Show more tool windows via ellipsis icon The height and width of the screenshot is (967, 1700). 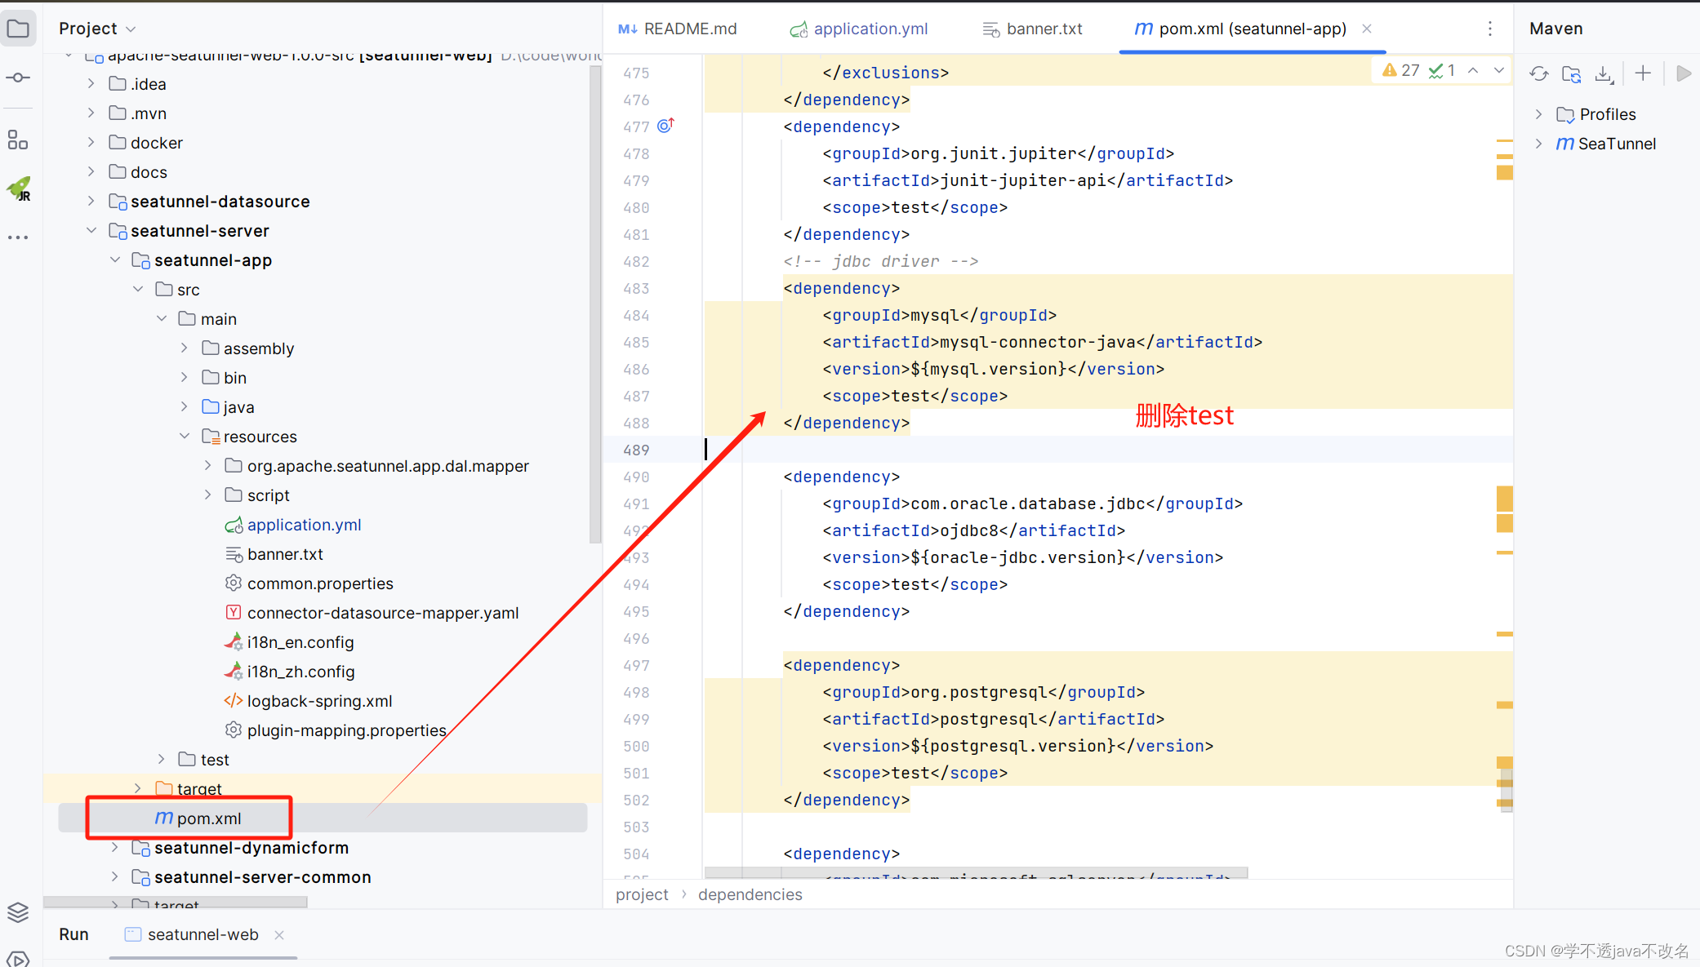tap(18, 237)
